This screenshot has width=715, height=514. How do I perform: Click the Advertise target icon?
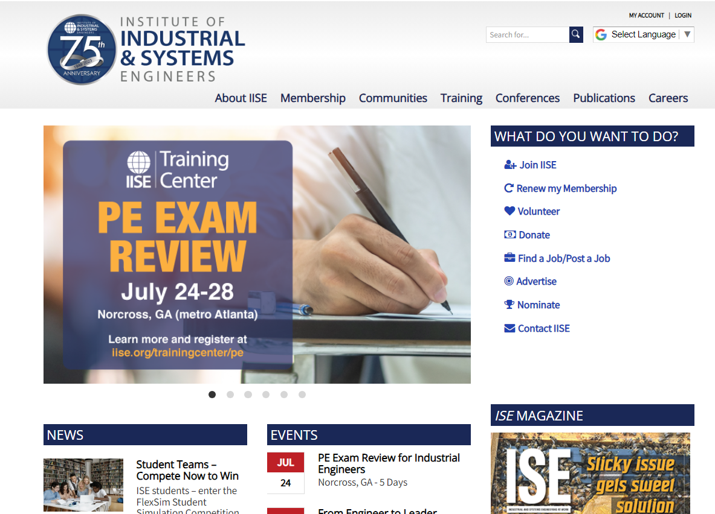pos(509,281)
